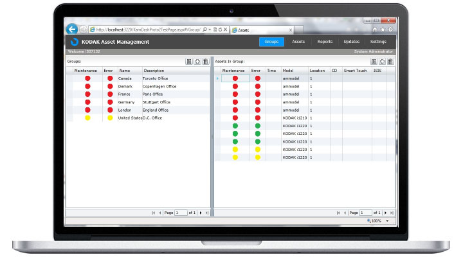The width and height of the screenshot is (463, 257).
Task: Sort Groups by Name column header
Action: click(130, 71)
